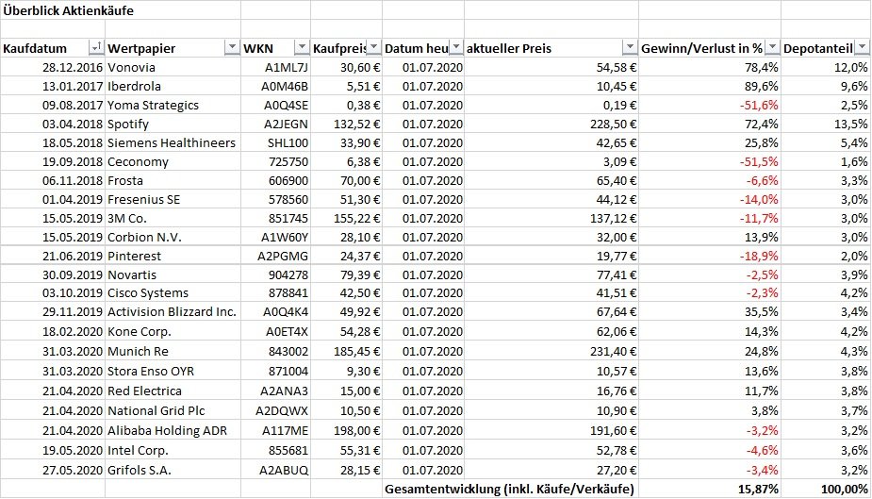This screenshot has height=499, width=872.
Task: Select the Red Electrica cell
Action: pos(173,391)
